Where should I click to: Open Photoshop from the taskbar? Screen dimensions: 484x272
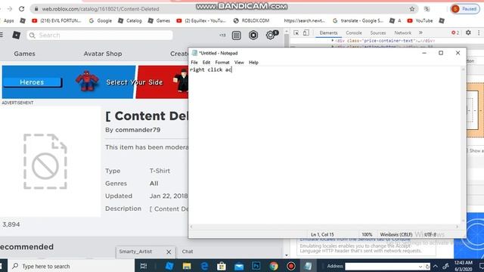coord(256,266)
